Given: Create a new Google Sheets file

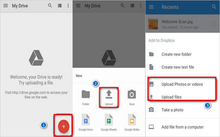Looking at the screenshot, I should (x=109, y=121).
